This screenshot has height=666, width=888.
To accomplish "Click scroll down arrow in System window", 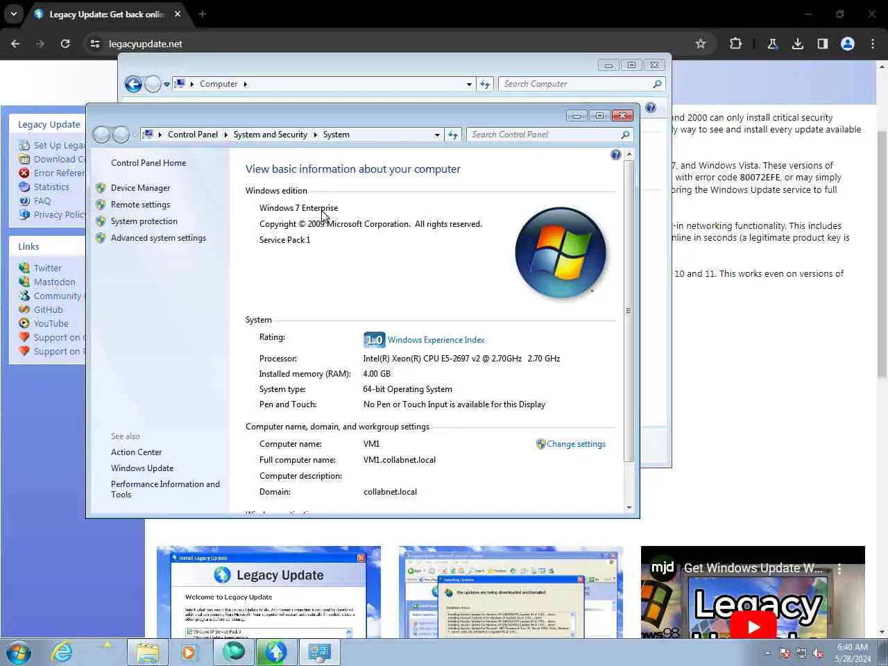I will 629,507.
